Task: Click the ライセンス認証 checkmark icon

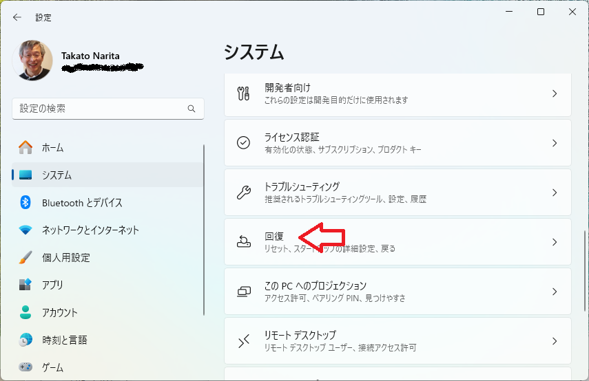Action: click(x=244, y=142)
